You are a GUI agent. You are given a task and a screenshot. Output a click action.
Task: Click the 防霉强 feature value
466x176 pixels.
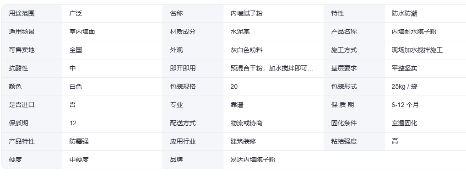(x=79, y=142)
